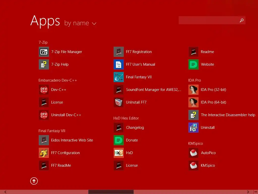This screenshot has height=194, width=258.
Task: Click the chevron beside 'by name'
Action: 94,23
